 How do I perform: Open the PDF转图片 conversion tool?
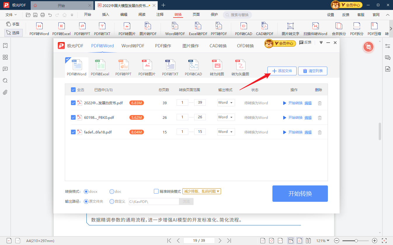[147, 67]
